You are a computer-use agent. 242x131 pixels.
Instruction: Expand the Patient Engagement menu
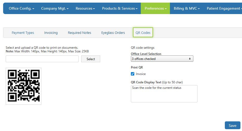tap(223, 8)
